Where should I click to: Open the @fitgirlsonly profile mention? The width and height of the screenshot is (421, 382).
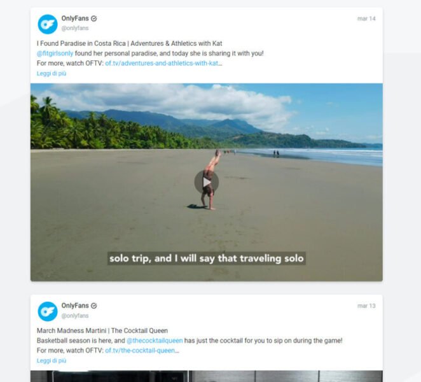click(x=55, y=53)
